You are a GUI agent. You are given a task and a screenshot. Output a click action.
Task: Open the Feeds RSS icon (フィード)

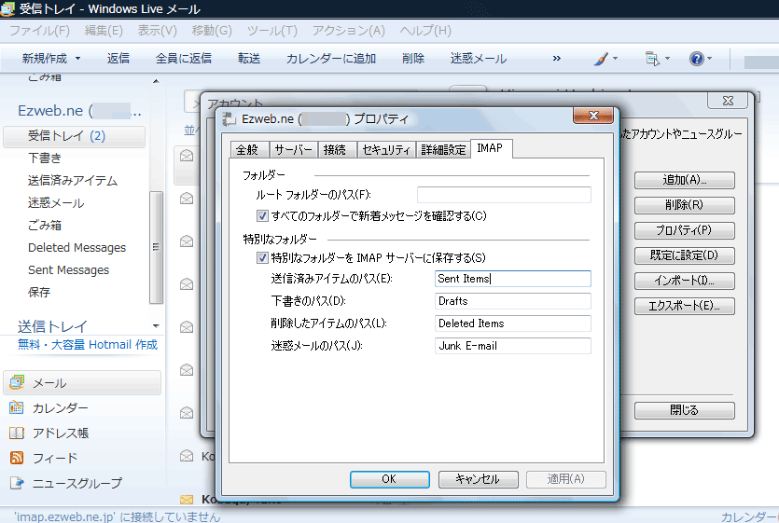(17, 458)
